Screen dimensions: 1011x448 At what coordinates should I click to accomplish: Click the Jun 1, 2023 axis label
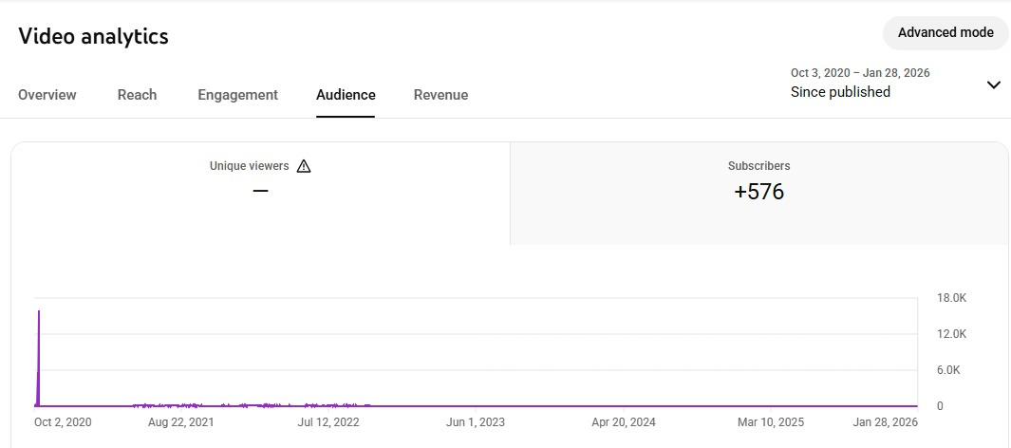476,422
